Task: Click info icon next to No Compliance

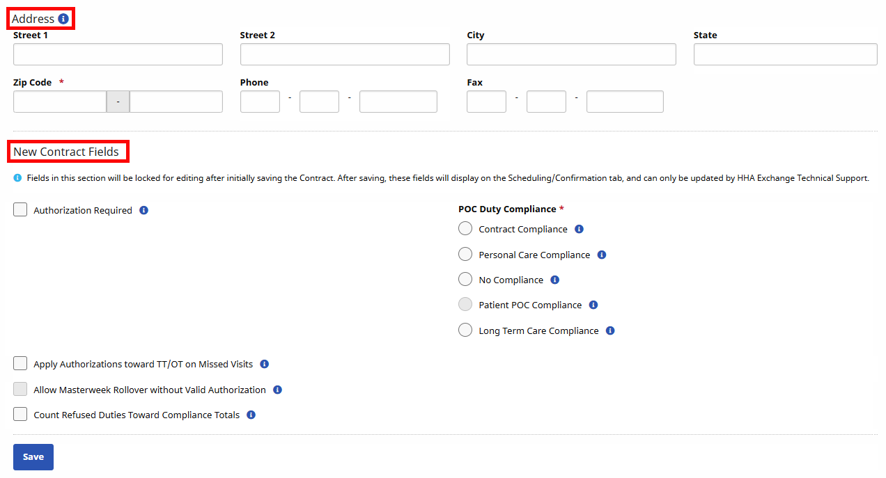Action: tap(554, 280)
